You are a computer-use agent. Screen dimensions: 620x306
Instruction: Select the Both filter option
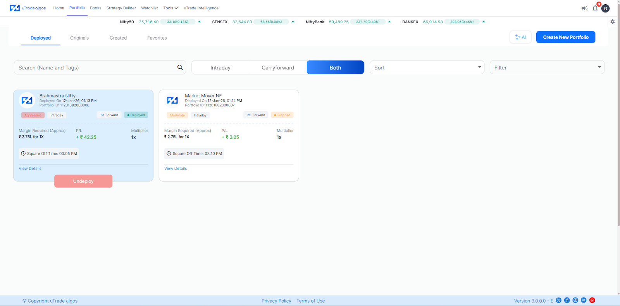[x=336, y=67]
